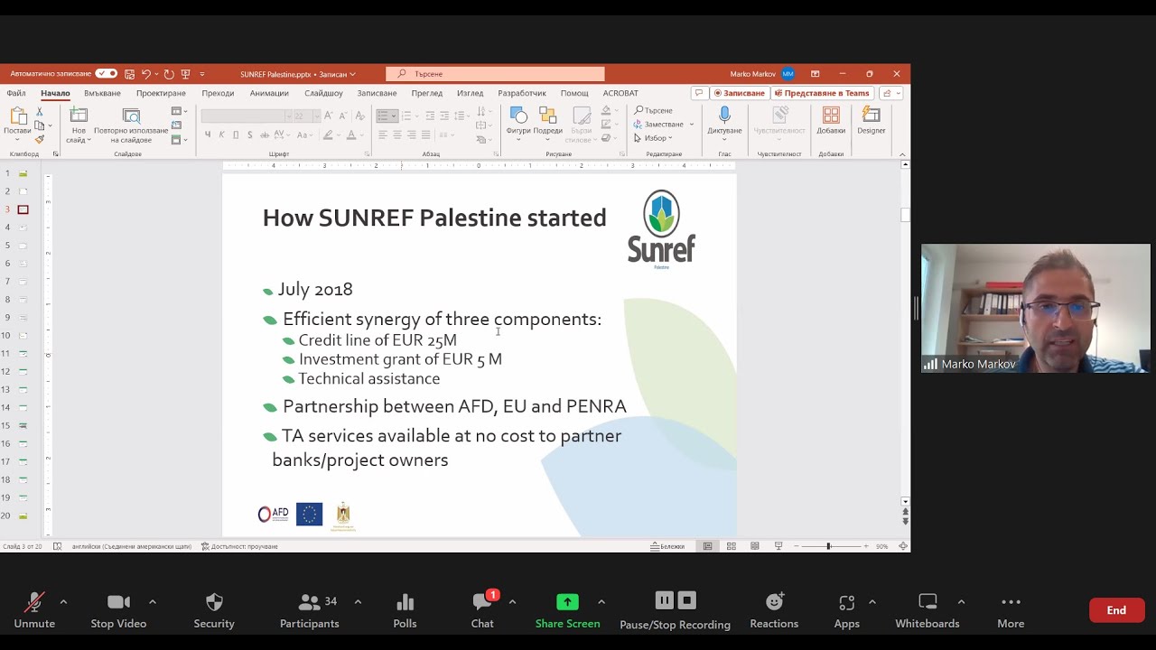Screen dimensions: 1156x650
Task: Open Zoom Polls
Action: [x=405, y=611]
